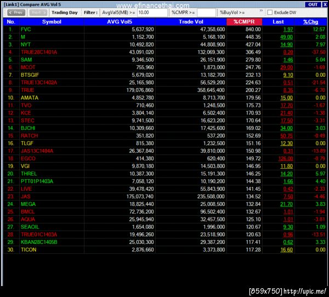This screenshot has height=297, width=329.
Task: Select the MEGA symbol
Action: click(28, 204)
